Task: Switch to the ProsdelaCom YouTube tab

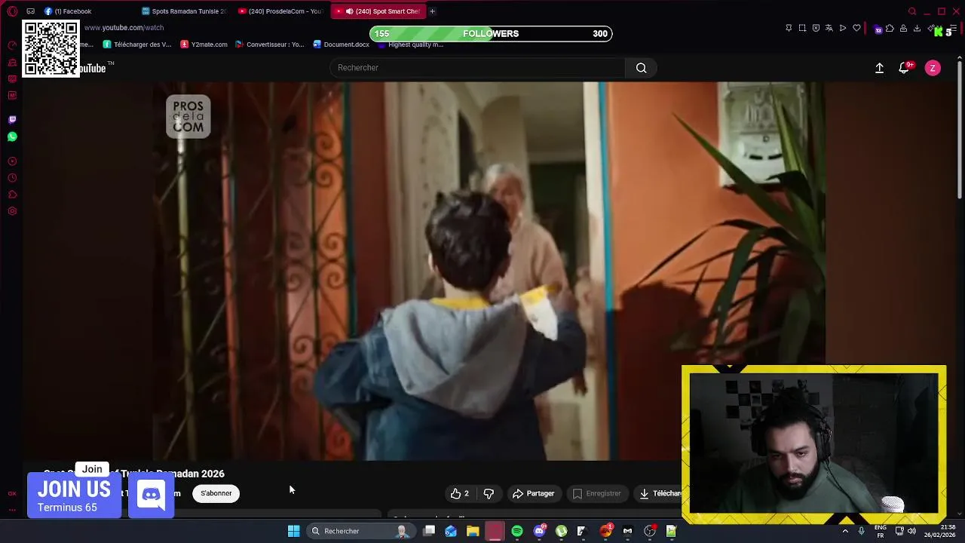Action: pyautogui.click(x=280, y=11)
